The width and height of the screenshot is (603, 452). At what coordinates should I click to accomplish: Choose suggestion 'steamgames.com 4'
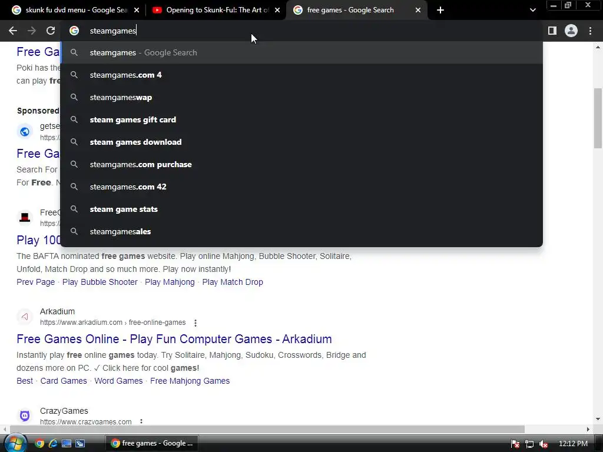[301, 75]
